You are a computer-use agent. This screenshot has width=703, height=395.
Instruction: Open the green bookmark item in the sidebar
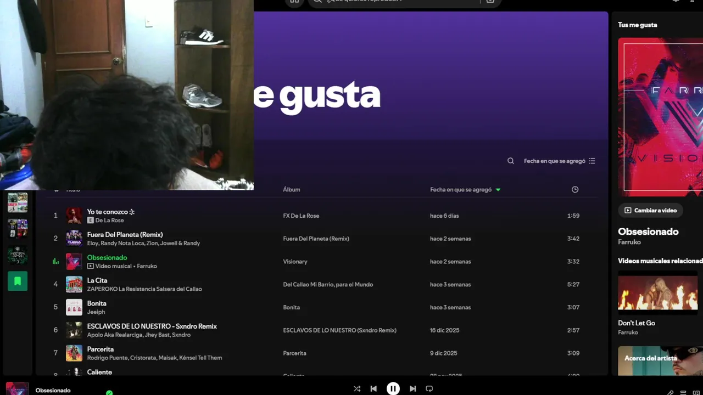point(18,281)
